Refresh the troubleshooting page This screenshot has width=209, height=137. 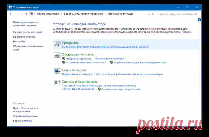tap(153, 14)
